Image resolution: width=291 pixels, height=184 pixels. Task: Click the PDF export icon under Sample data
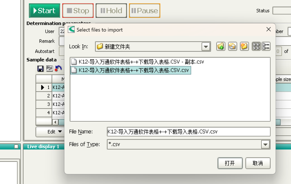[49, 68]
